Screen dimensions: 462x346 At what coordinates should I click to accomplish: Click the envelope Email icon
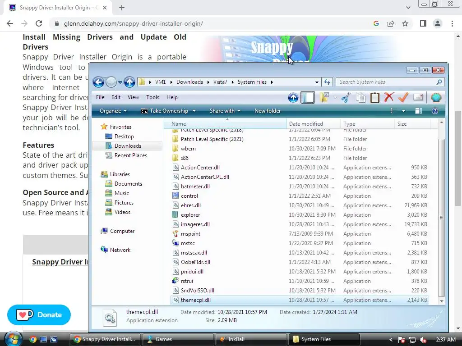(418, 97)
